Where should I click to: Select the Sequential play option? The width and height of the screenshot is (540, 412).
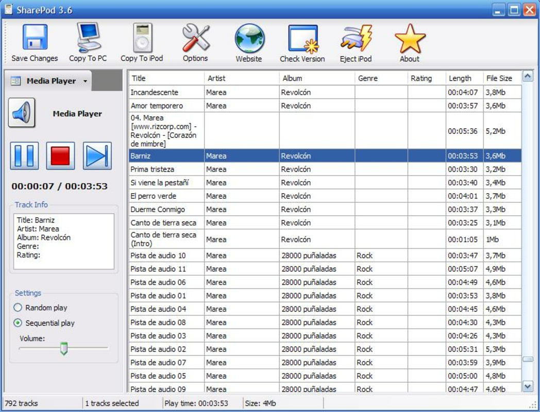[x=18, y=323]
